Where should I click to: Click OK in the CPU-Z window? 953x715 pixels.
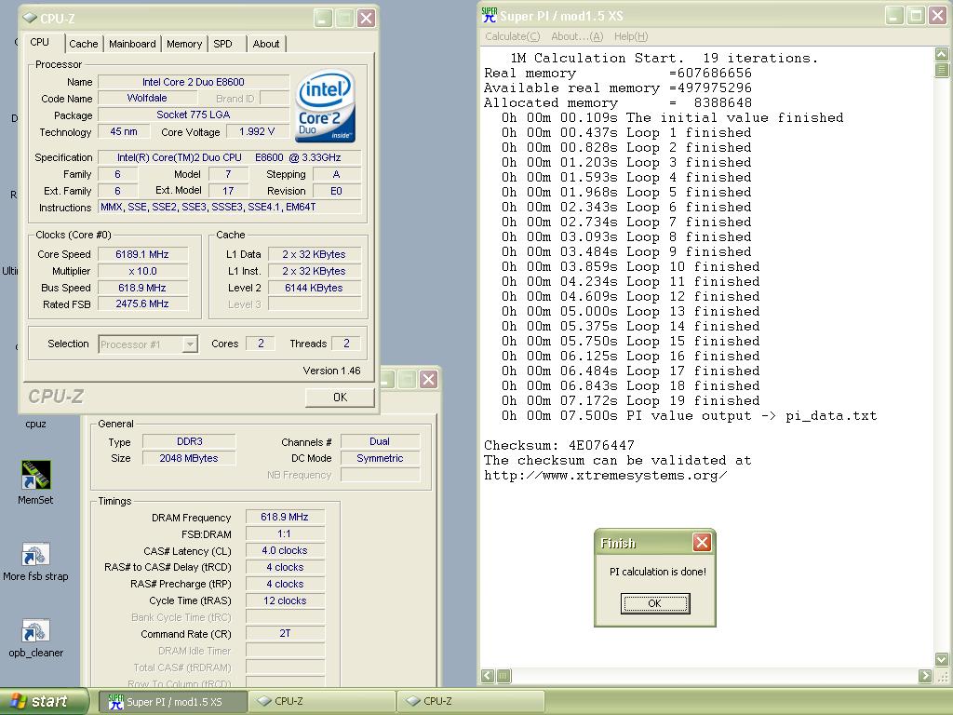coord(340,397)
